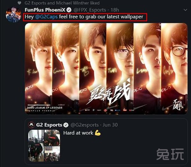Open the 18h timestamp link
This screenshot has width=191, height=167.
(x=115, y=10)
